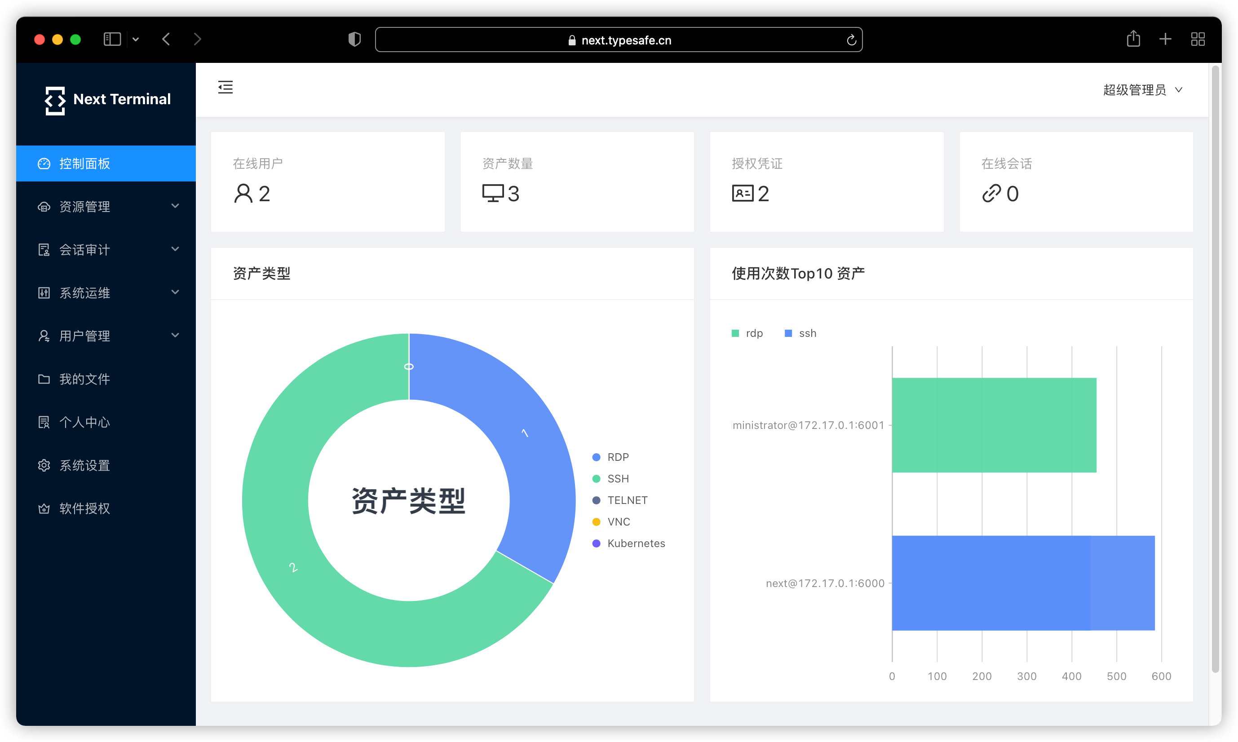
Task: Click the privacy shield icon in Safari
Action: [354, 40]
